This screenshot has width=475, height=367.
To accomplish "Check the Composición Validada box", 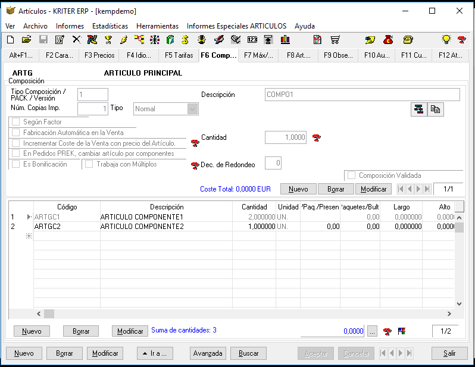I will point(351,175).
